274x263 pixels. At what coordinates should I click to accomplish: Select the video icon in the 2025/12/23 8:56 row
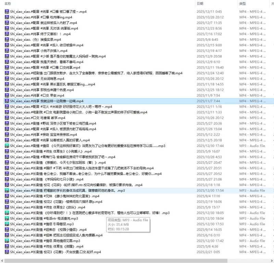7,28
